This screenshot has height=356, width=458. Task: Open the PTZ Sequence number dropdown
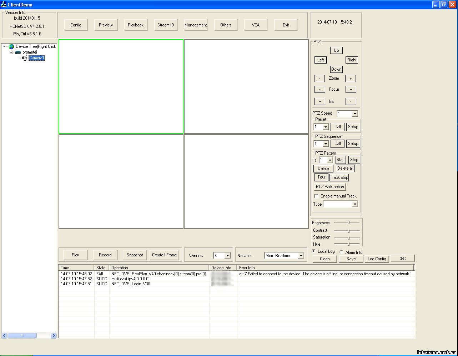point(325,144)
